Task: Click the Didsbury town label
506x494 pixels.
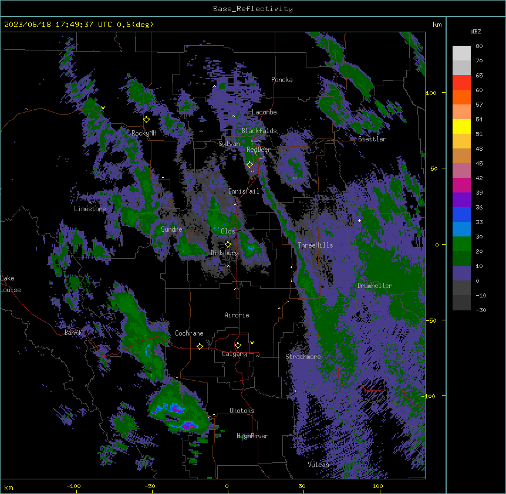Action: [x=225, y=253]
